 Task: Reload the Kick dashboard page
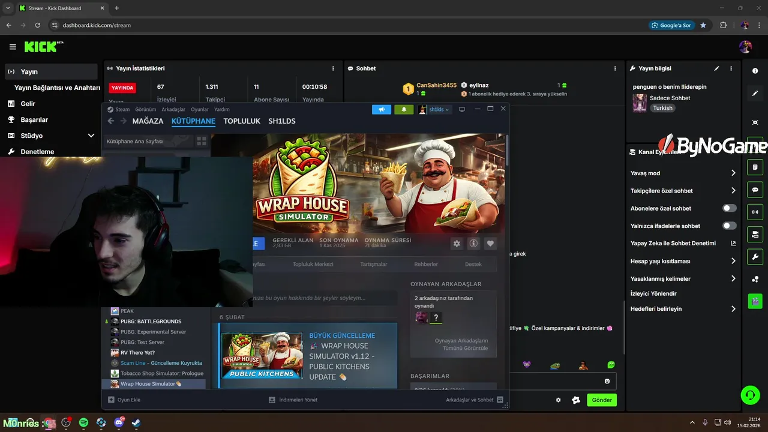pyautogui.click(x=38, y=25)
